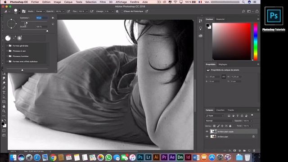Delete layer with trash icon

click(x=254, y=151)
